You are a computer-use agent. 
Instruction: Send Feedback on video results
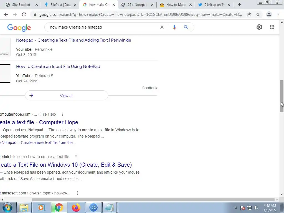point(149,88)
